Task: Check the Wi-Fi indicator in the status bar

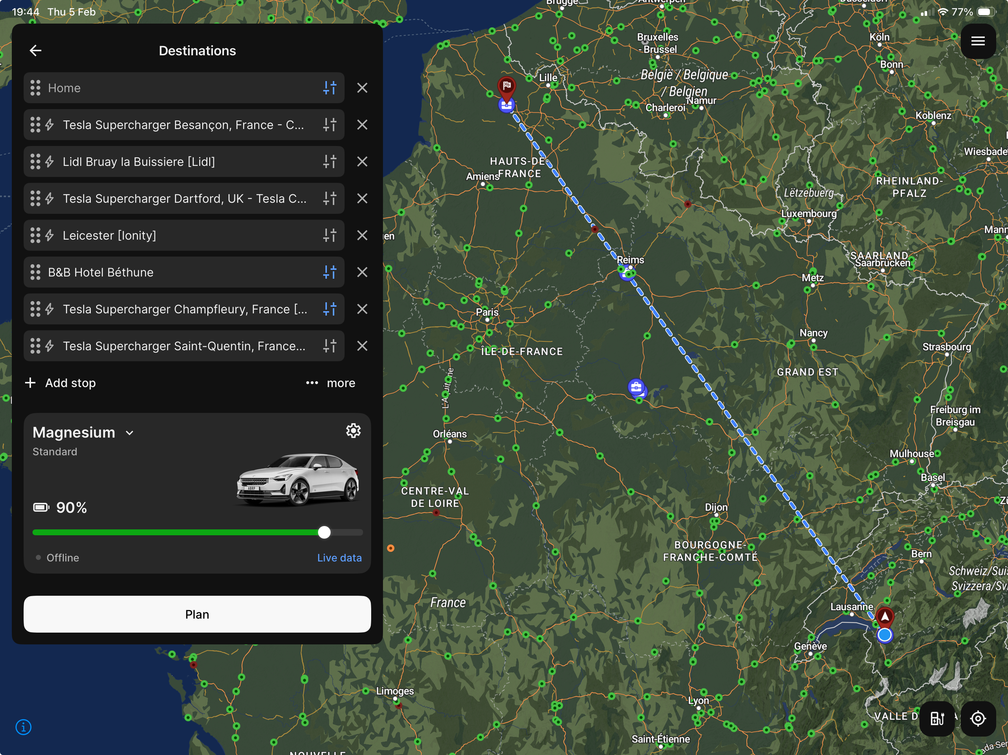Action: tap(942, 12)
